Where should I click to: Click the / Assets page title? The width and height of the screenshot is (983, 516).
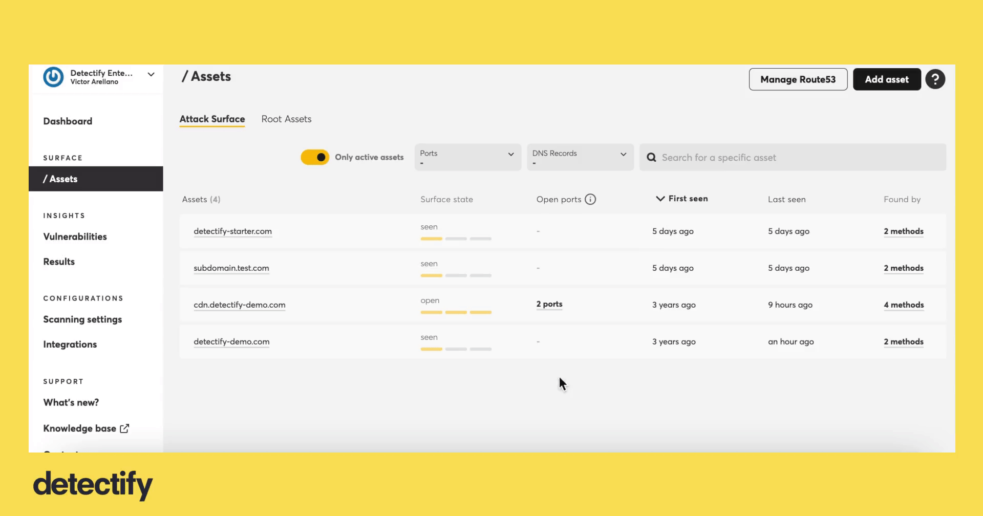click(x=206, y=77)
